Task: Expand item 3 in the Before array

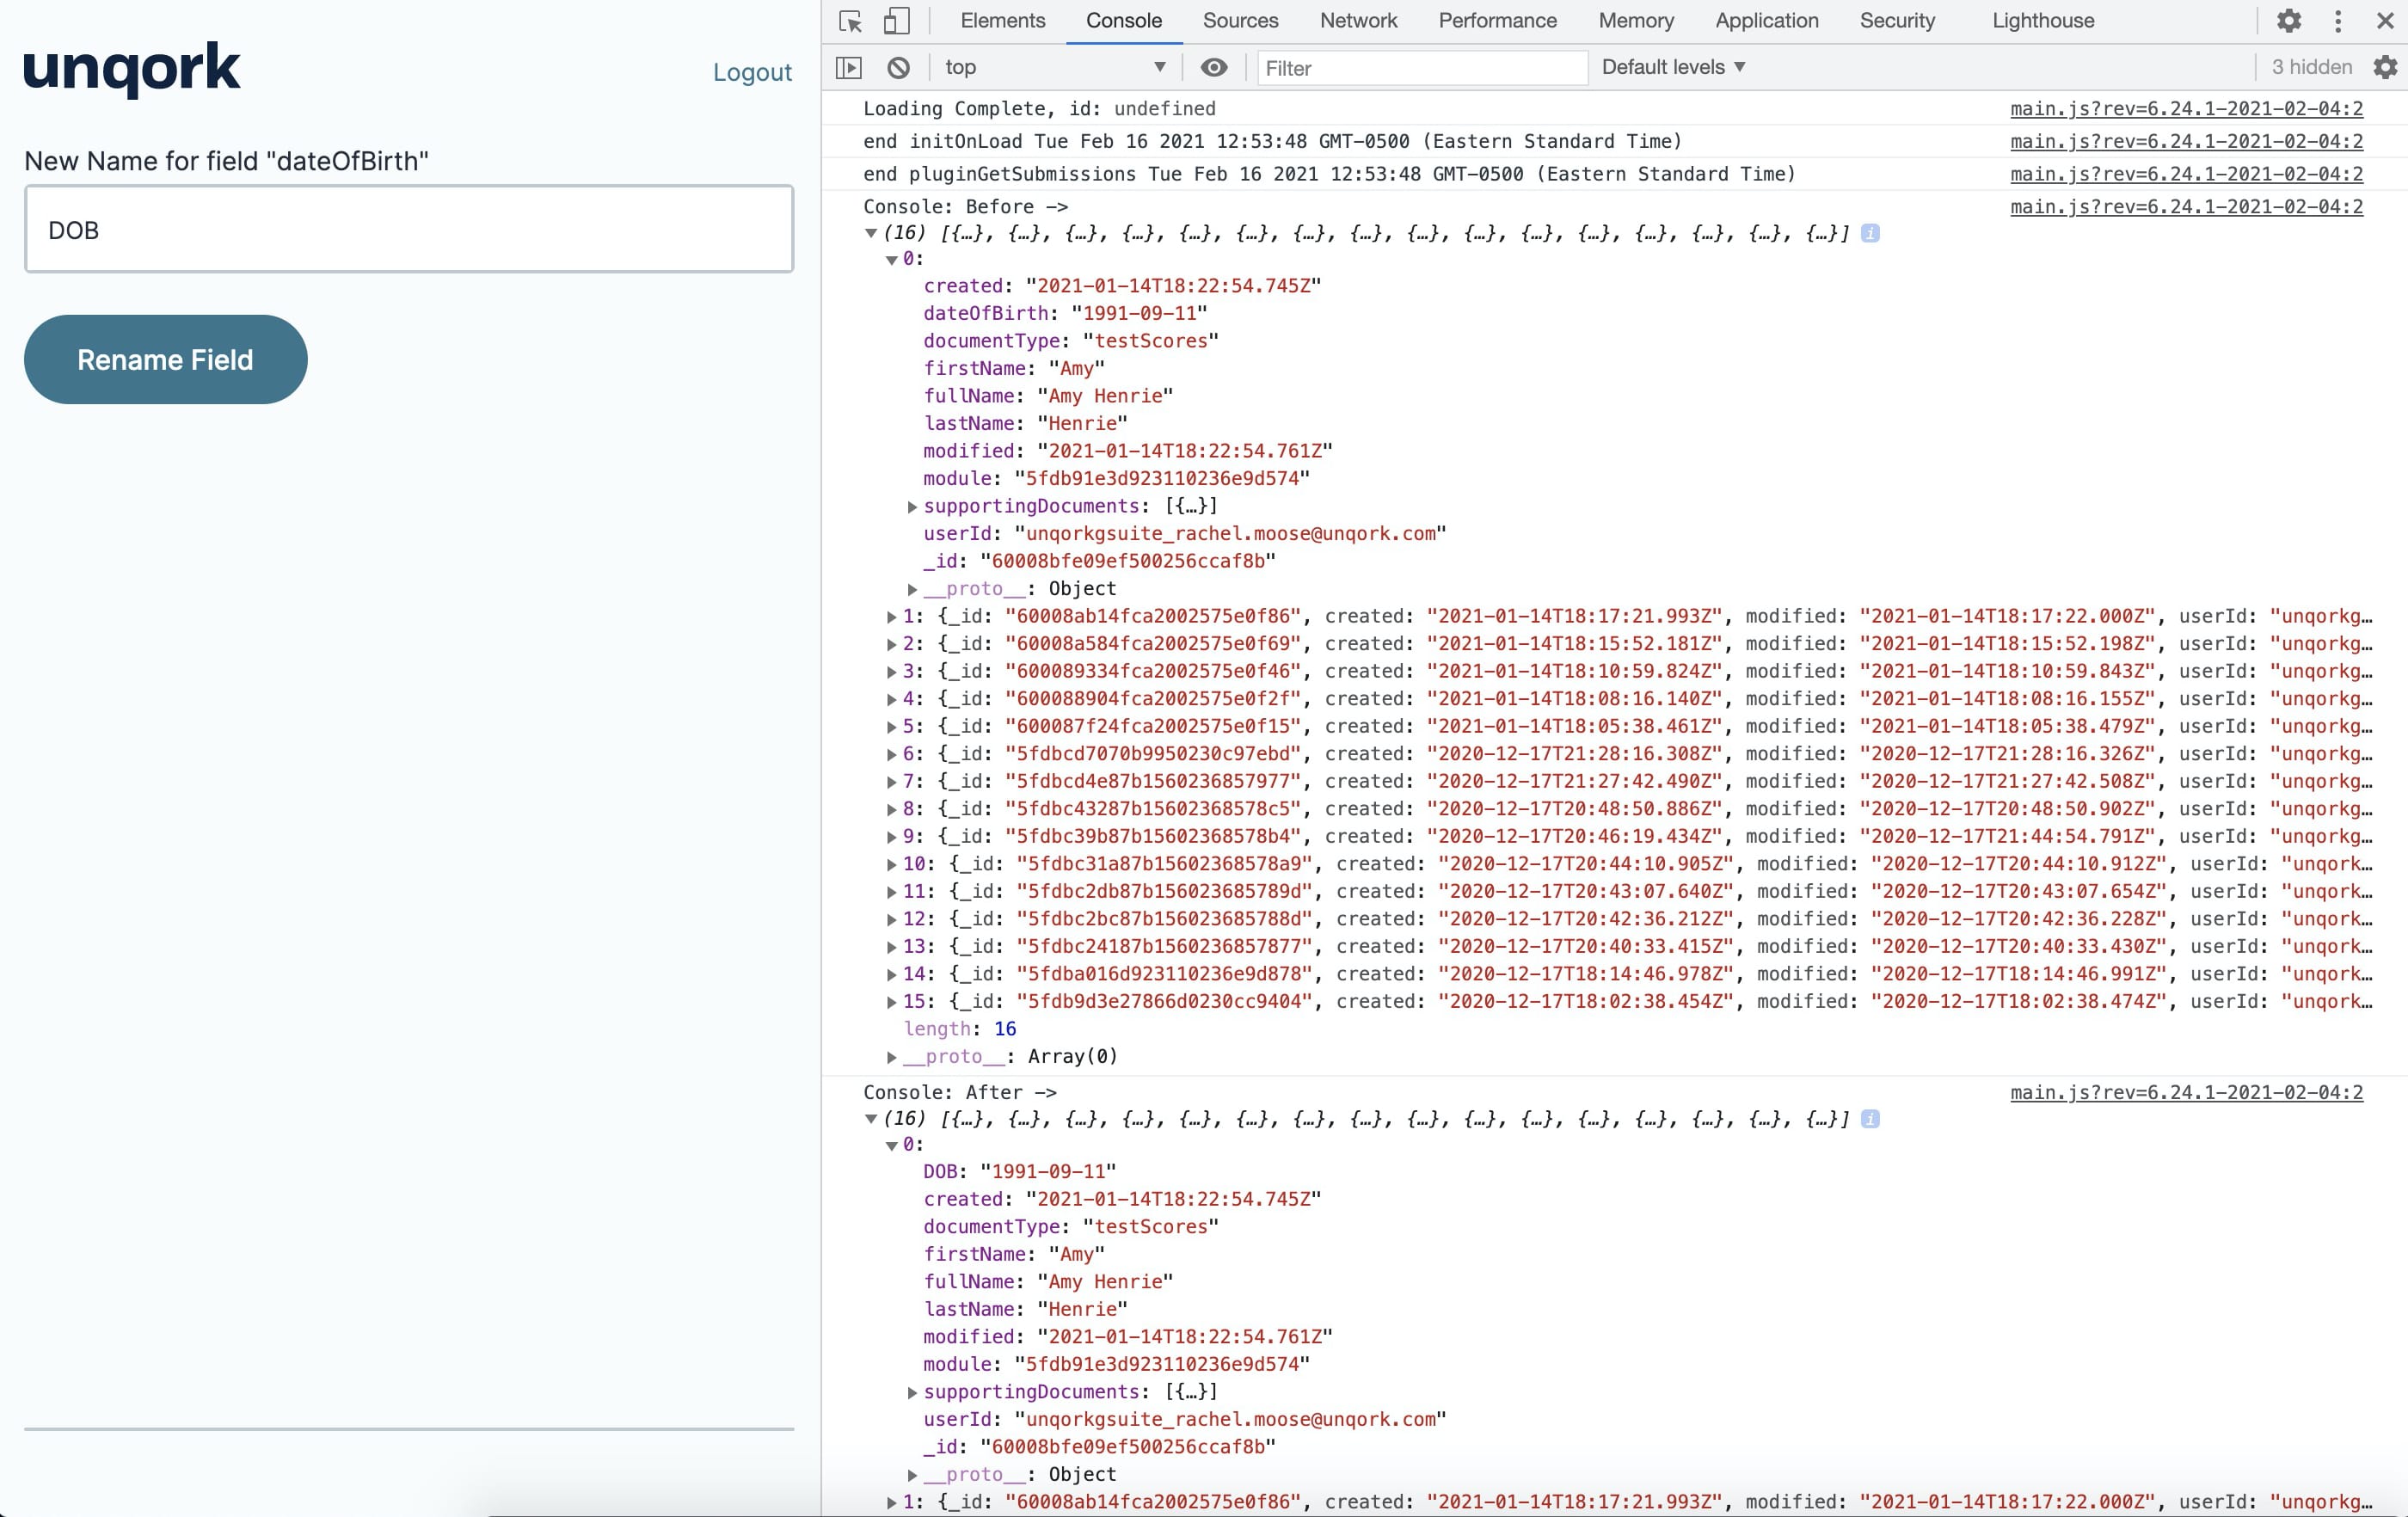Action: point(891,672)
